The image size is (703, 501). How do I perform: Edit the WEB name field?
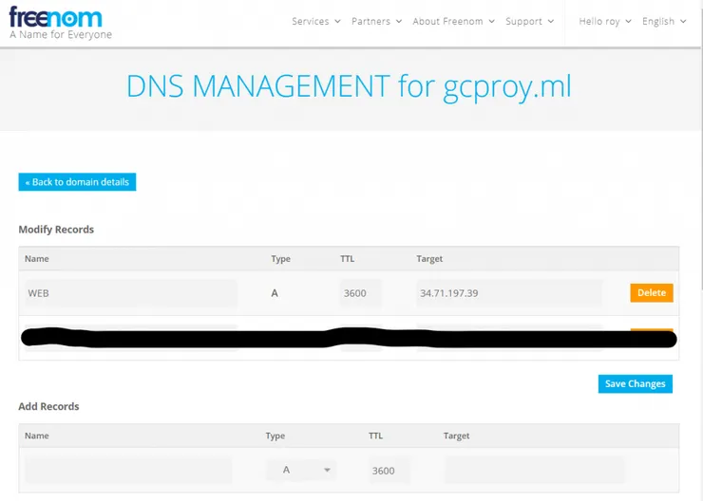click(x=131, y=293)
